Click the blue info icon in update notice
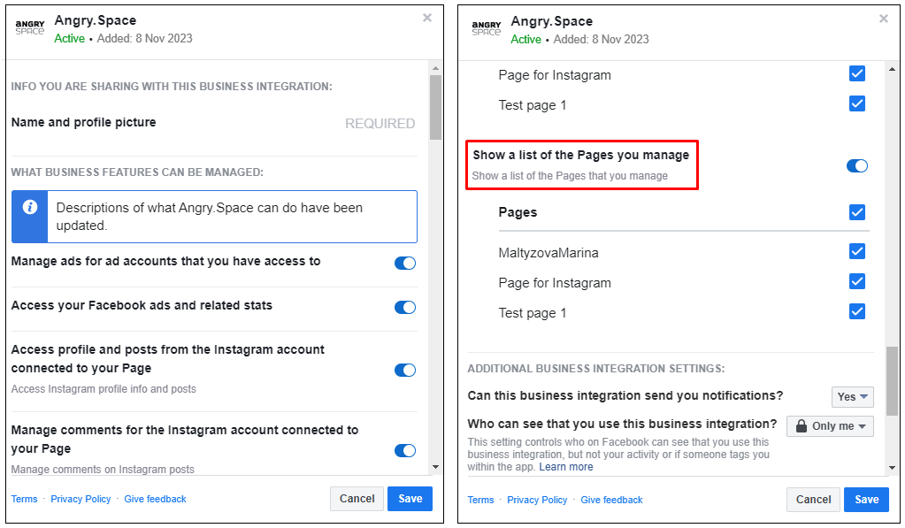Viewport: 905px width, 528px height. pos(30,207)
